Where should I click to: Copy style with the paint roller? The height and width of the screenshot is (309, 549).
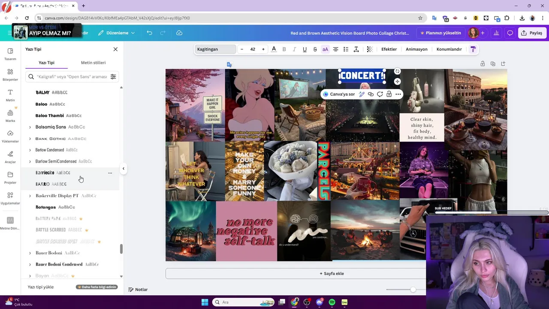[473, 49]
